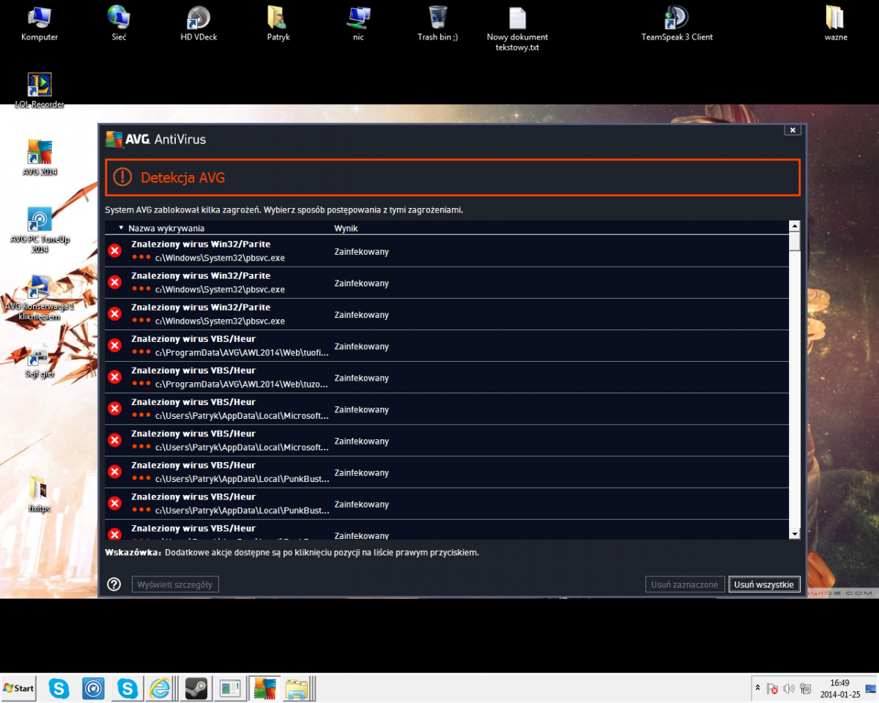Screen dimensions: 879x703
Task: Open the Trash bin ;) icon
Action: (x=438, y=22)
